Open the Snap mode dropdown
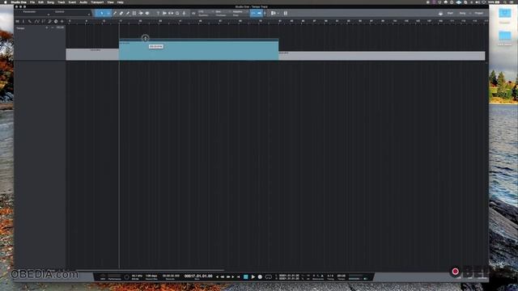The width and height of the screenshot is (518, 291). [240, 13]
